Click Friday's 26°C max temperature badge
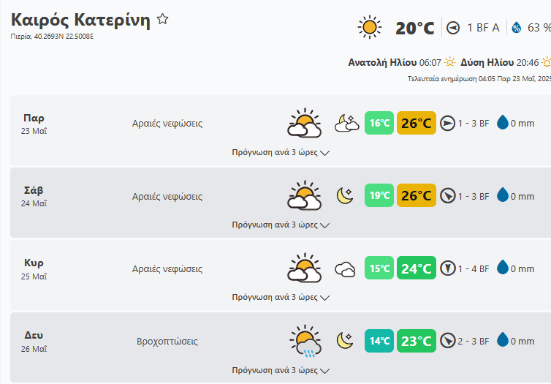Screen dimensions: 551x384 click(417, 124)
